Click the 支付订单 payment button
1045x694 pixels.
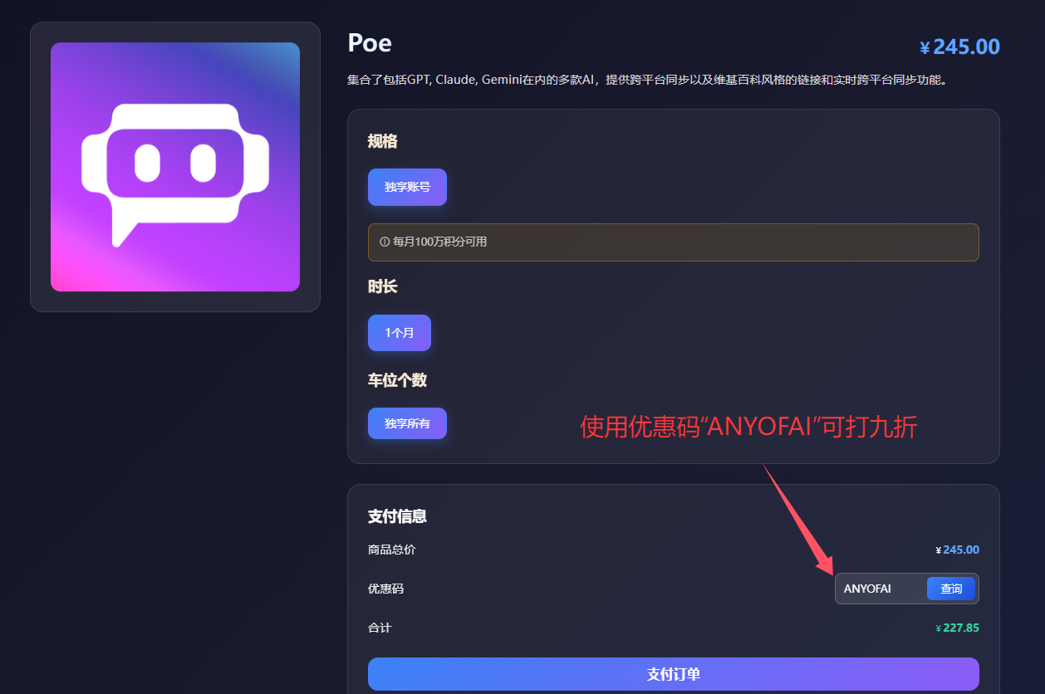point(673,673)
